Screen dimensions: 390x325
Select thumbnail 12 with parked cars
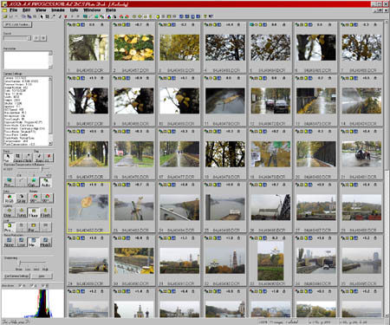coord(270,101)
